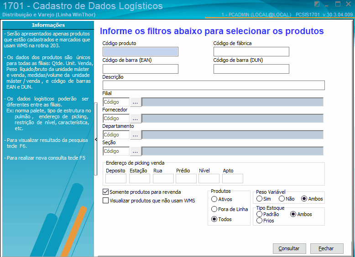The image size is (355, 257).
Task: Choose Peso Variável Ambos
Action: (304, 199)
